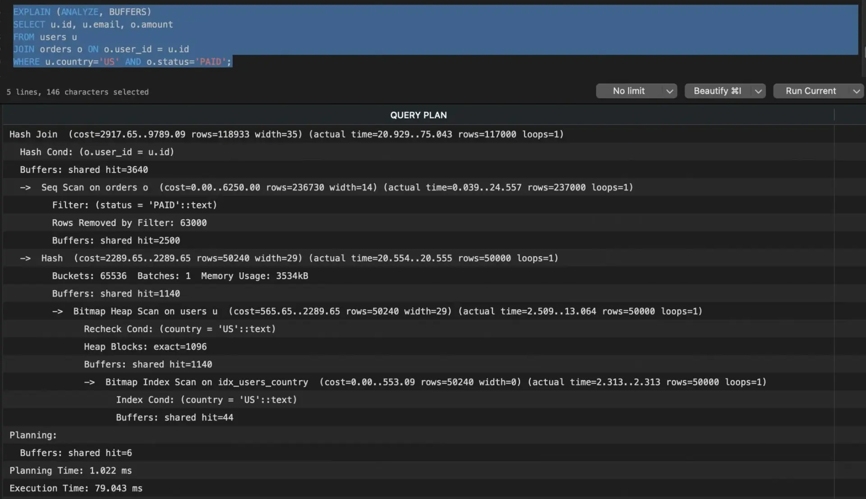Open the Run Current mode dropdown arrow

tap(856, 91)
